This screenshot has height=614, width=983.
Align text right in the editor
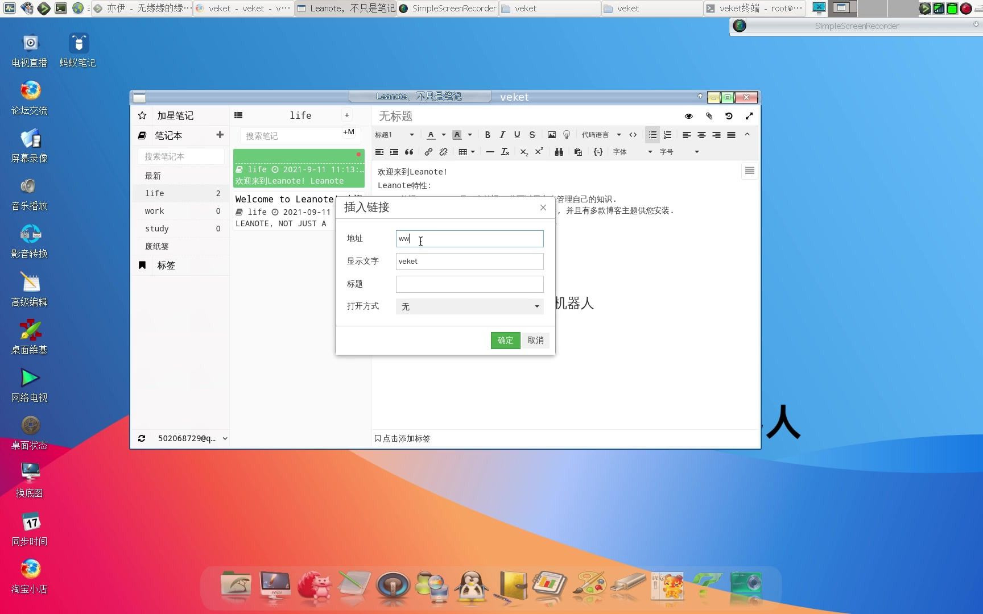[x=716, y=135]
